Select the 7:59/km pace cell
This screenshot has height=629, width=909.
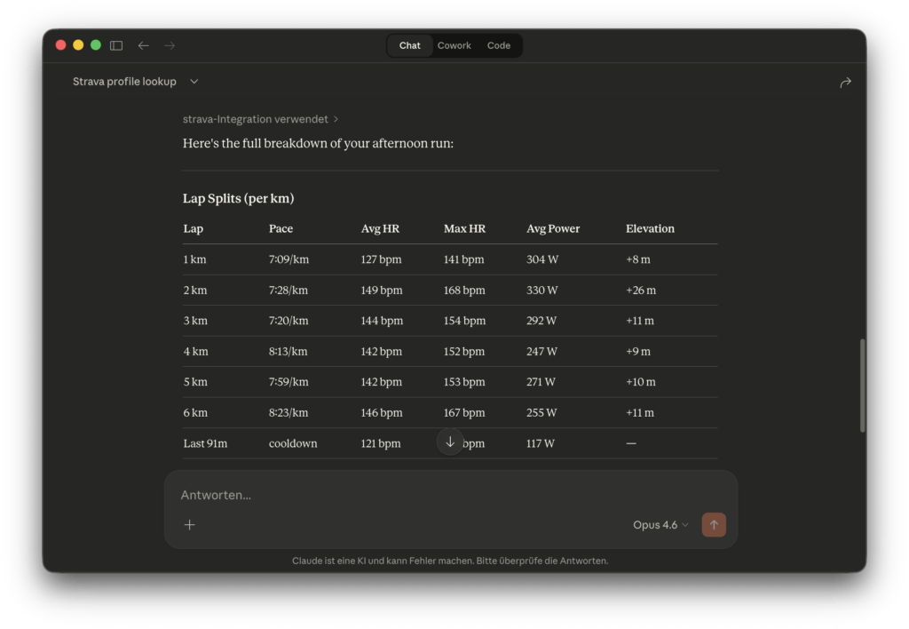(289, 382)
